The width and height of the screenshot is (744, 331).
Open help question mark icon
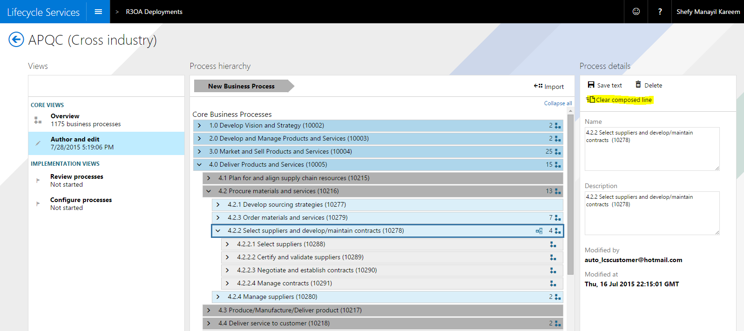(x=660, y=12)
